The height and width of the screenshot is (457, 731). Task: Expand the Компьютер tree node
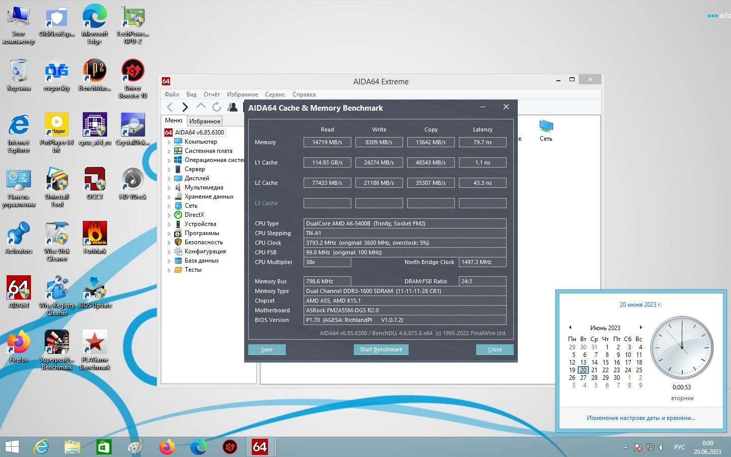169,142
